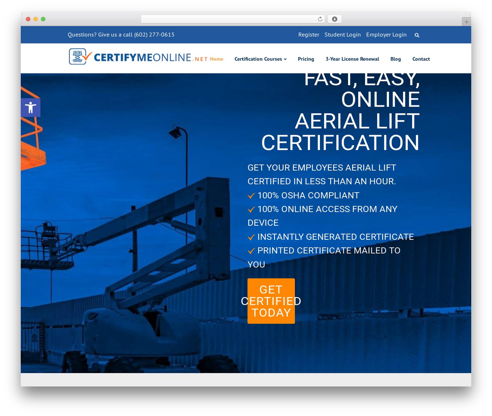Reload the page using refresh icon

point(320,19)
